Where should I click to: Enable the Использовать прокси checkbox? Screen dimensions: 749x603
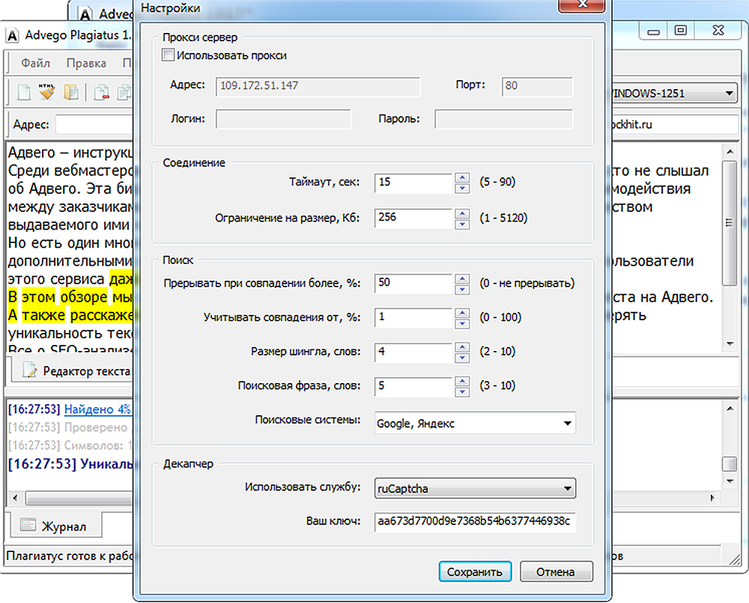coord(169,55)
